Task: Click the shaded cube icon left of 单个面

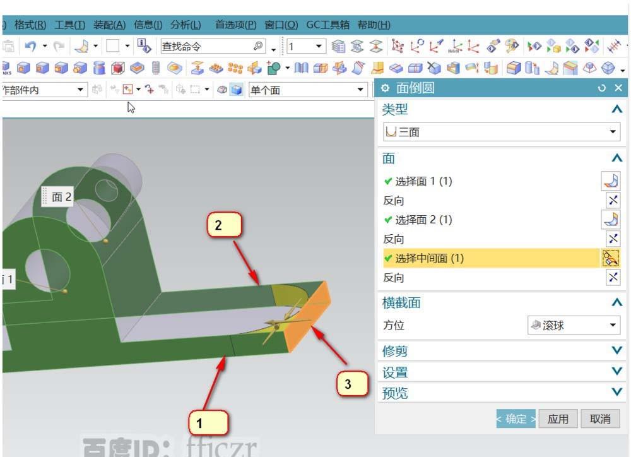Action: pos(236,89)
